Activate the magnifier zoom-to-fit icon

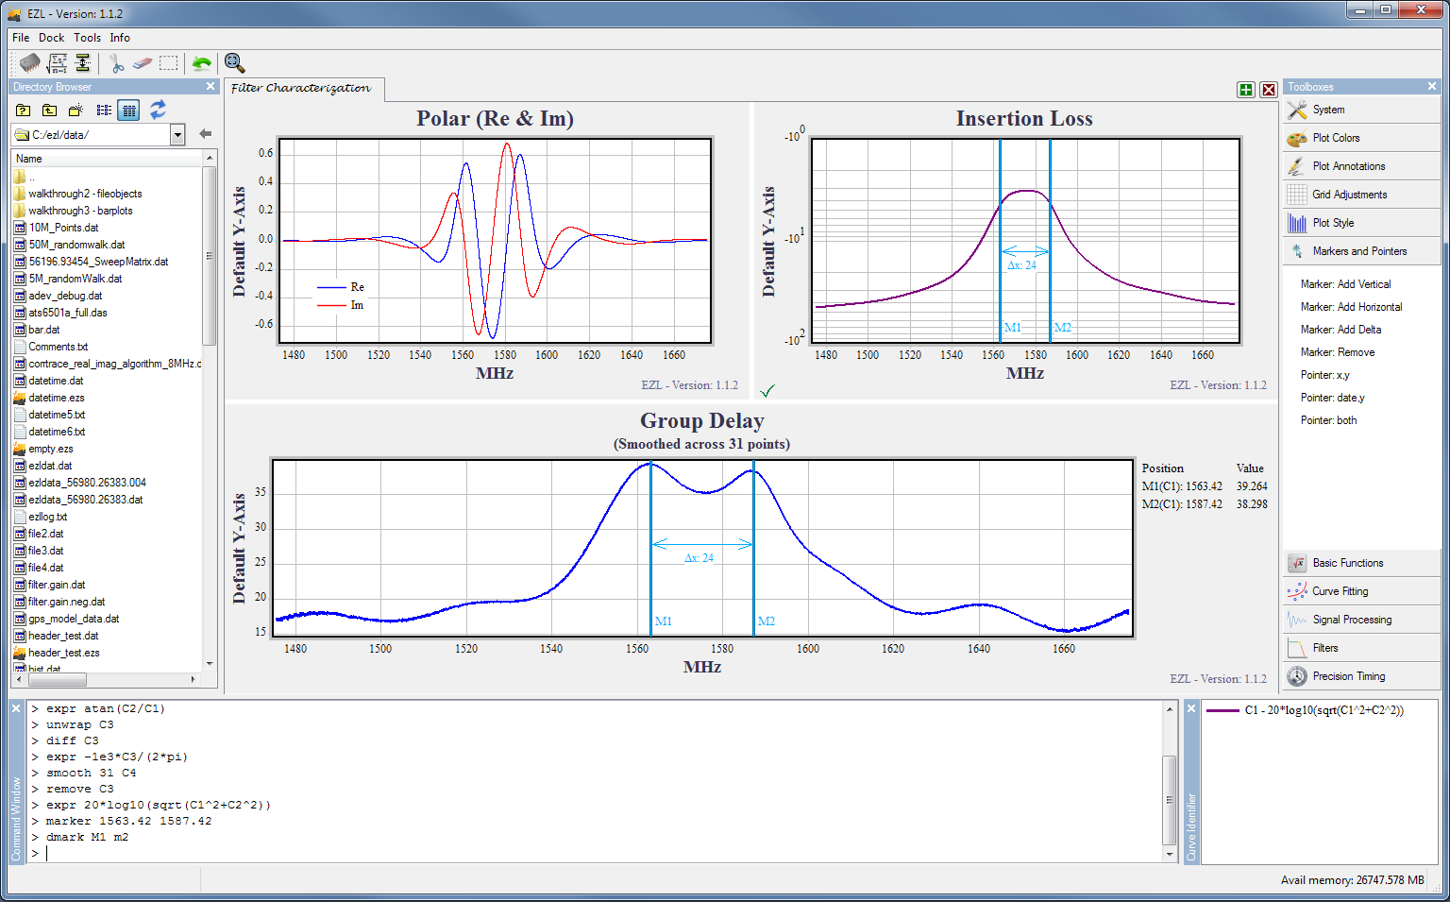point(234,63)
